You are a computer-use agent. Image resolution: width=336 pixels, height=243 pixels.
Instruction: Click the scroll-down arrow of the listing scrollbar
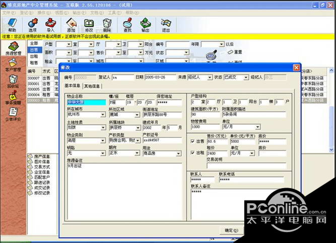[331, 149]
